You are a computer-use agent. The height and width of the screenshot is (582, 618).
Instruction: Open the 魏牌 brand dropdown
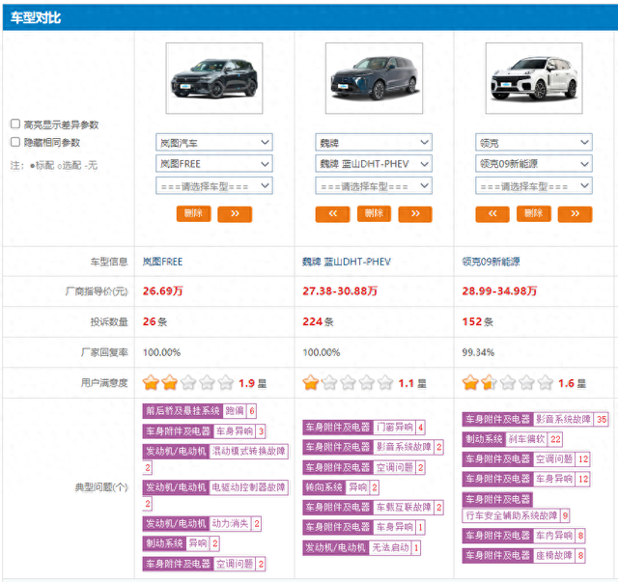coord(374,142)
